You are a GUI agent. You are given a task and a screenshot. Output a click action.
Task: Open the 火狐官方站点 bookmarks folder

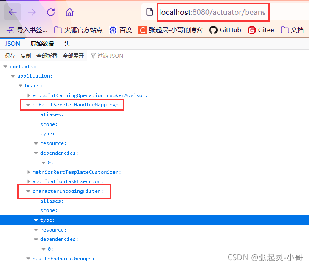(x=78, y=30)
